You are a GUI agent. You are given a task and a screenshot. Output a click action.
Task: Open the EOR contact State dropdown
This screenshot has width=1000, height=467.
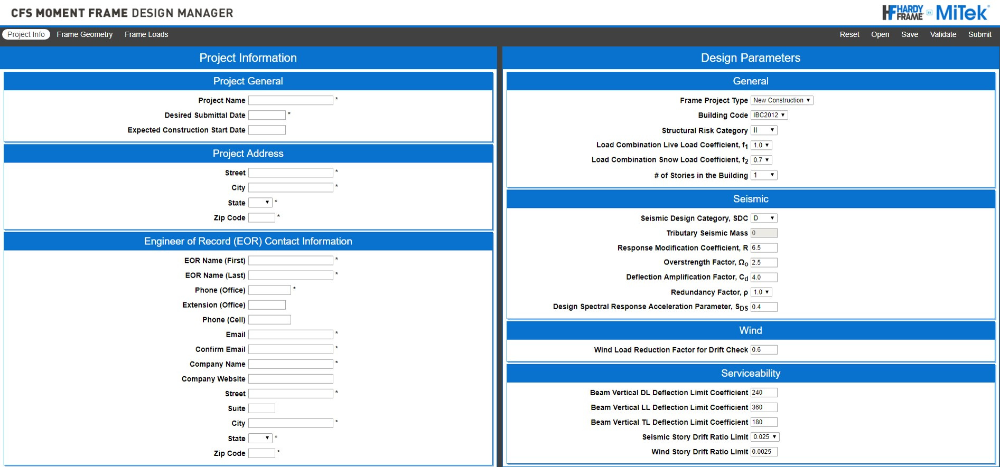[260, 438]
